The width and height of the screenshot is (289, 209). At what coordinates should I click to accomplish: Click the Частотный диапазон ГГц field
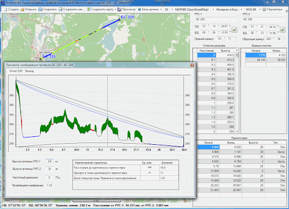point(50,177)
